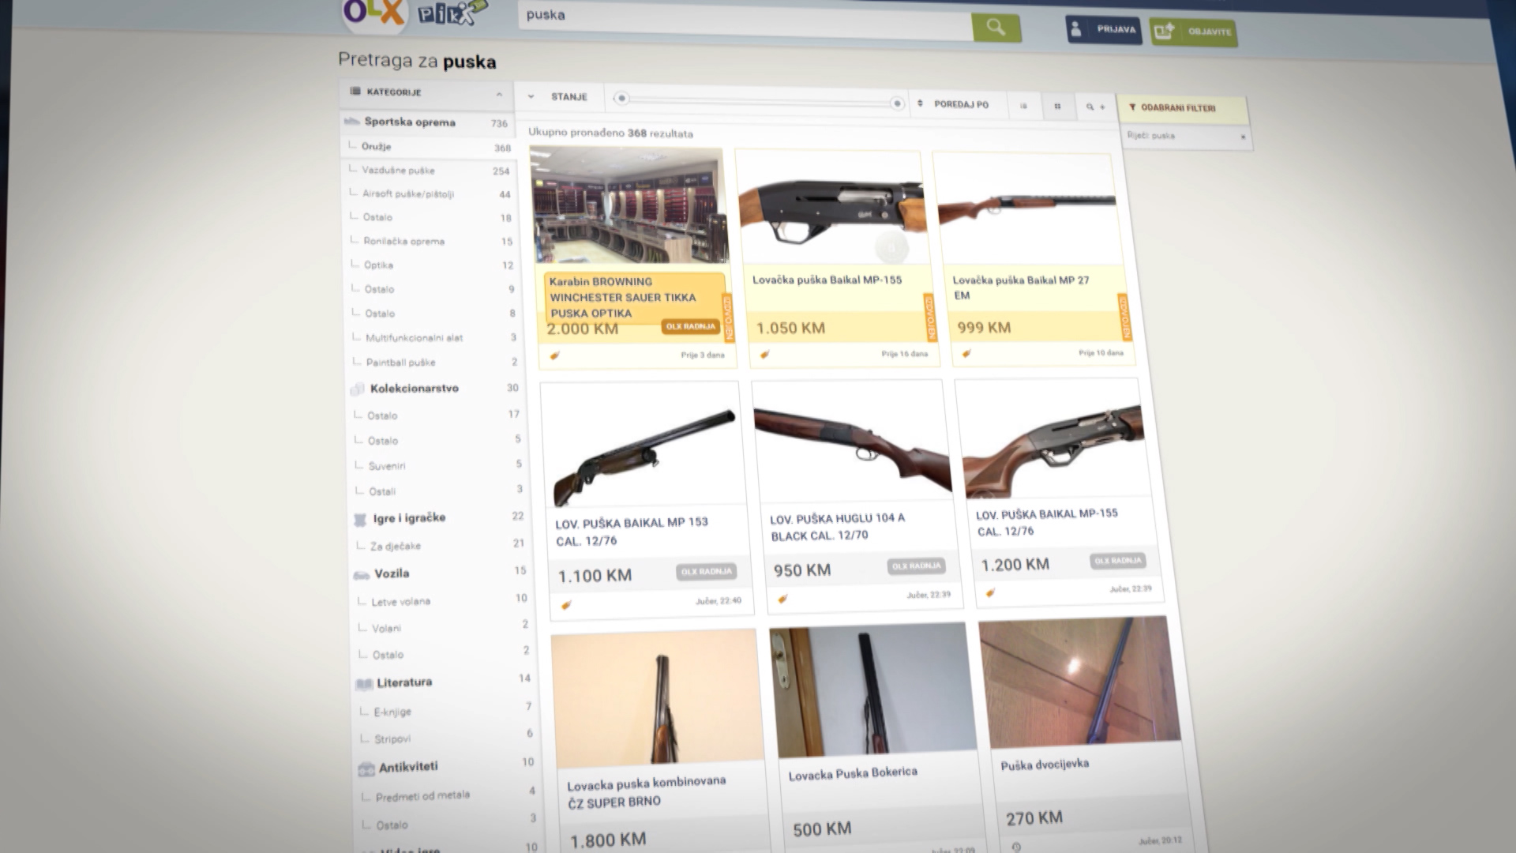The height and width of the screenshot is (853, 1516).
Task: Click OLX RADNJA badge on the 1.100 KM card
Action: pos(707,572)
